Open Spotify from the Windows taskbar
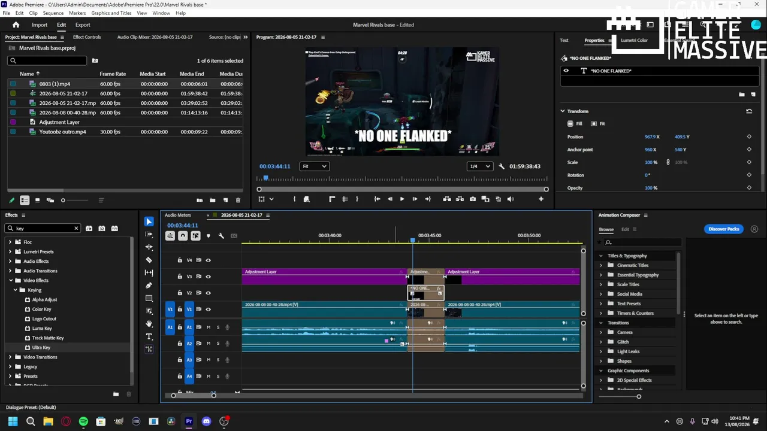This screenshot has height=431, width=767. click(83, 421)
